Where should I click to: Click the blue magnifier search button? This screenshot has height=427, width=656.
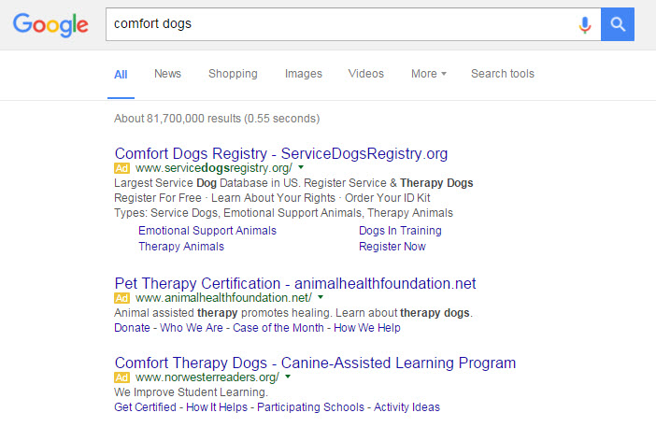[x=618, y=24]
